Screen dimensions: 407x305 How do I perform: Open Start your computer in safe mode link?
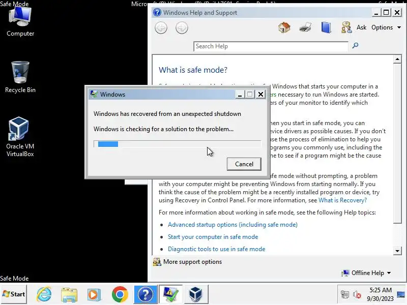(x=213, y=237)
